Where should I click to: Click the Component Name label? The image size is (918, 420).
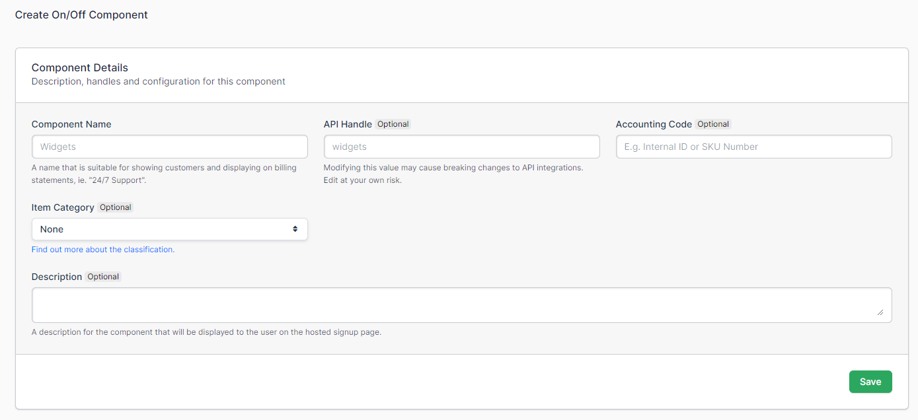click(71, 124)
